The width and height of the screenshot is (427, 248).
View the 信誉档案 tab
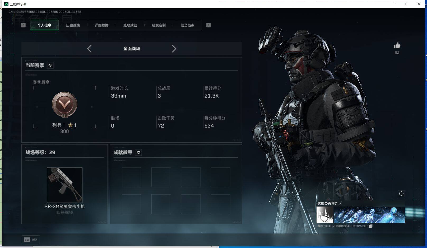pyautogui.click(x=187, y=25)
